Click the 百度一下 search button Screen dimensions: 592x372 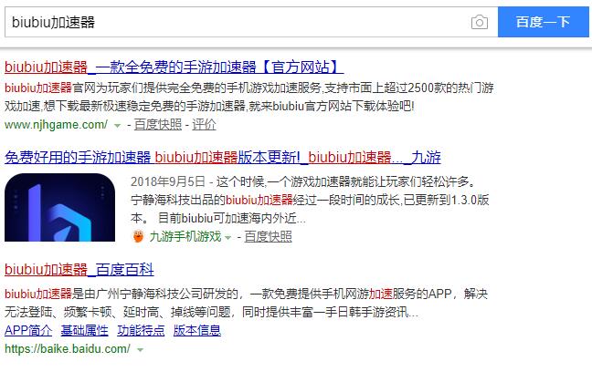click(544, 22)
